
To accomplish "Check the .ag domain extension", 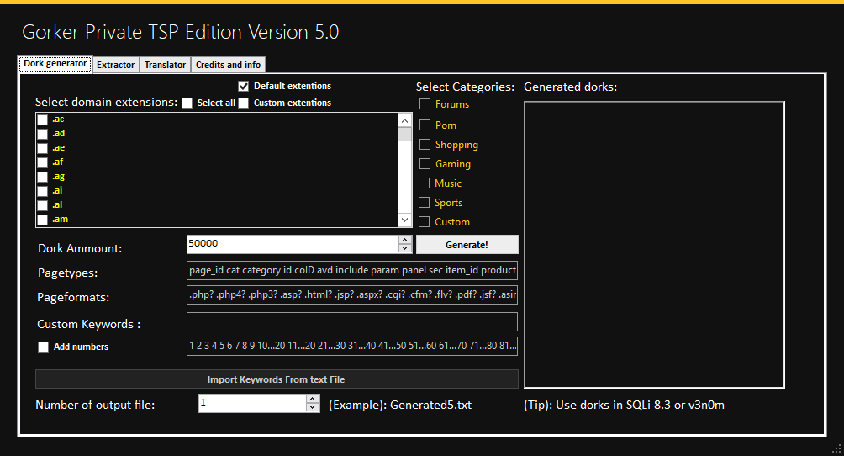I will point(43,177).
